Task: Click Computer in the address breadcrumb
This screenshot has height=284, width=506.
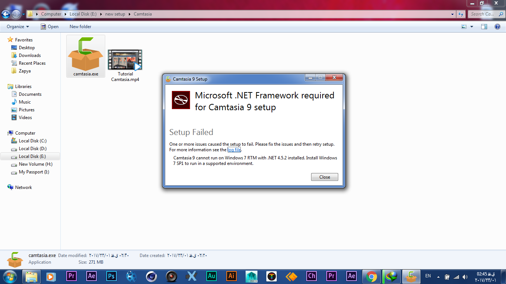Action: pos(51,14)
